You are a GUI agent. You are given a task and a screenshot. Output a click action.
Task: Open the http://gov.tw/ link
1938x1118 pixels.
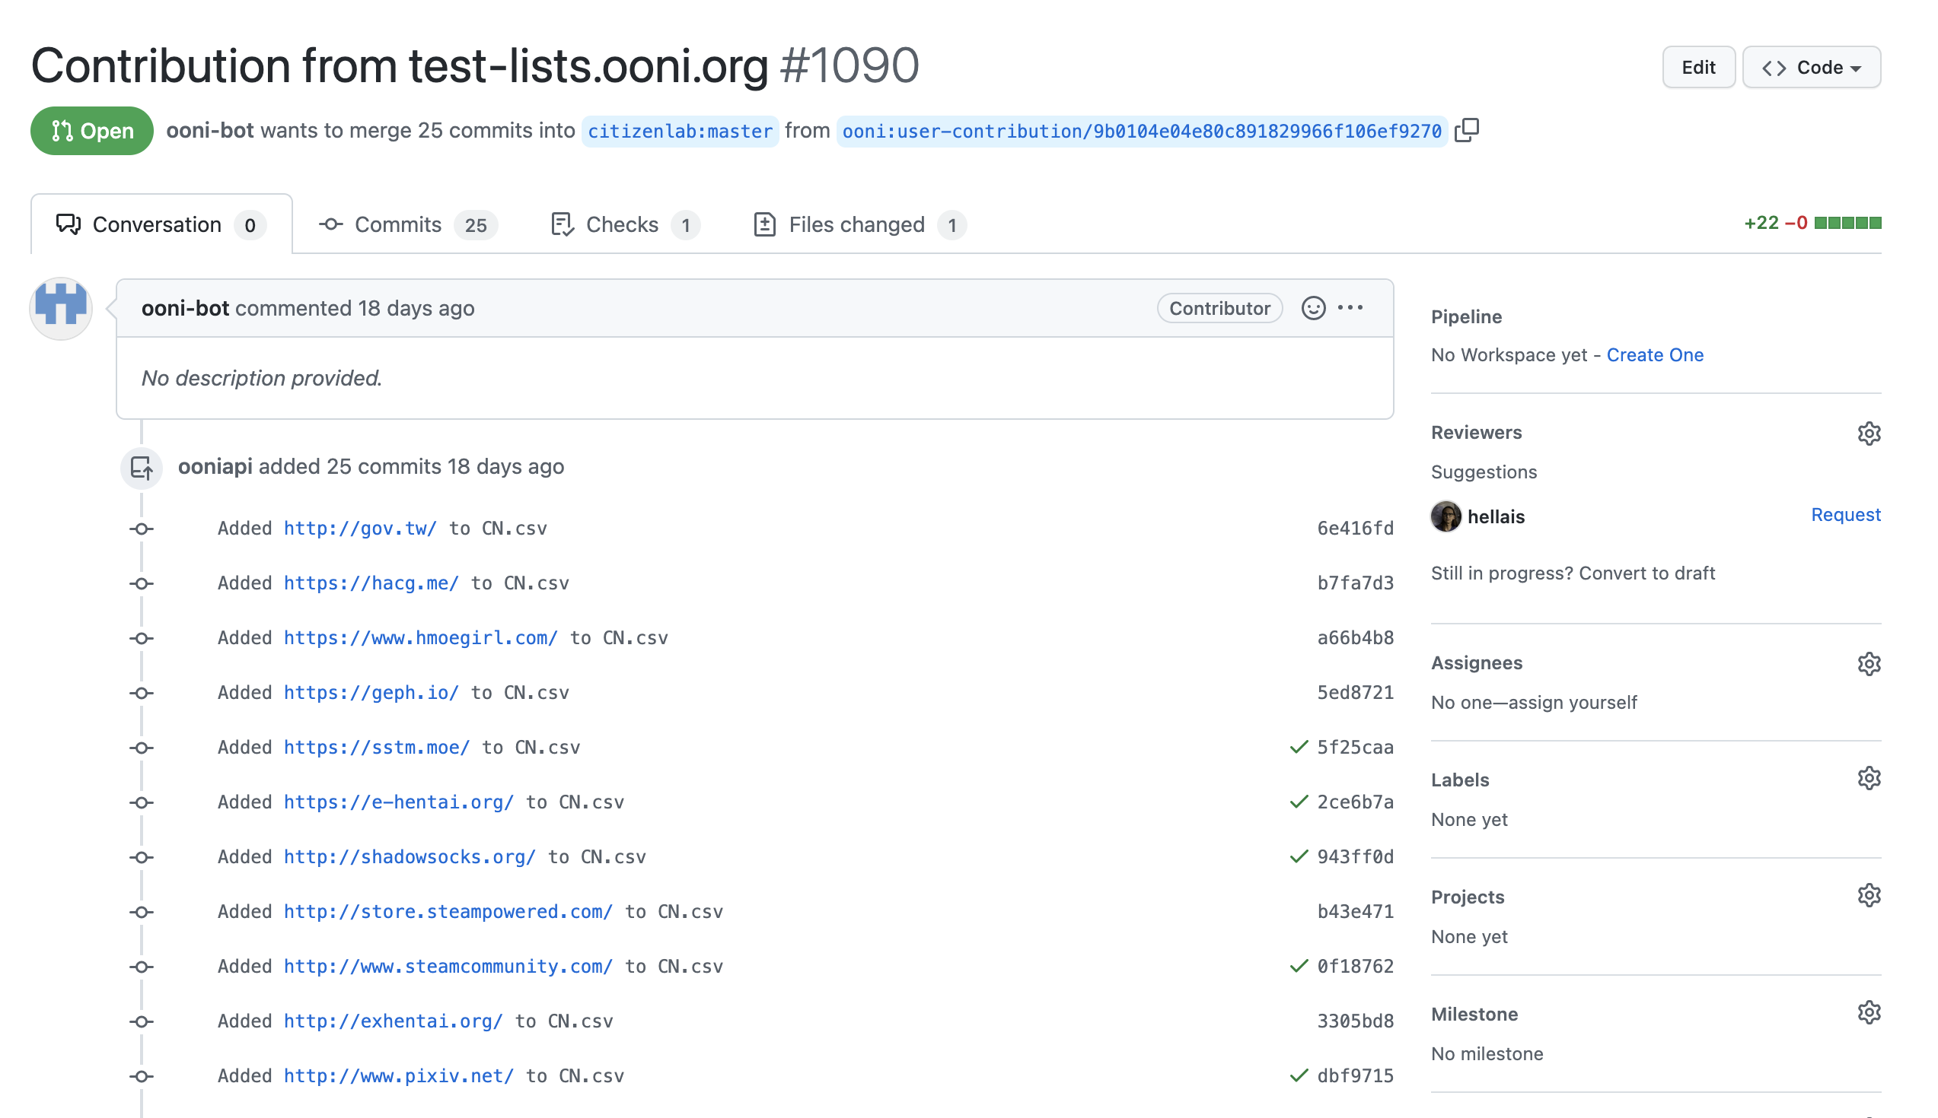click(359, 529)
